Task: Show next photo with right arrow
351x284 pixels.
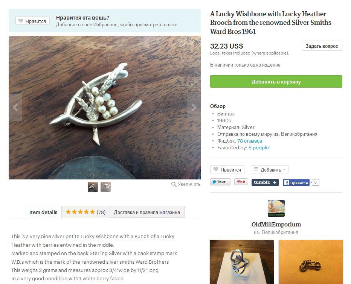Action: point(194,108)
